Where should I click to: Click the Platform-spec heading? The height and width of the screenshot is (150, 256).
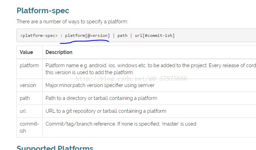tap(43, 11)
